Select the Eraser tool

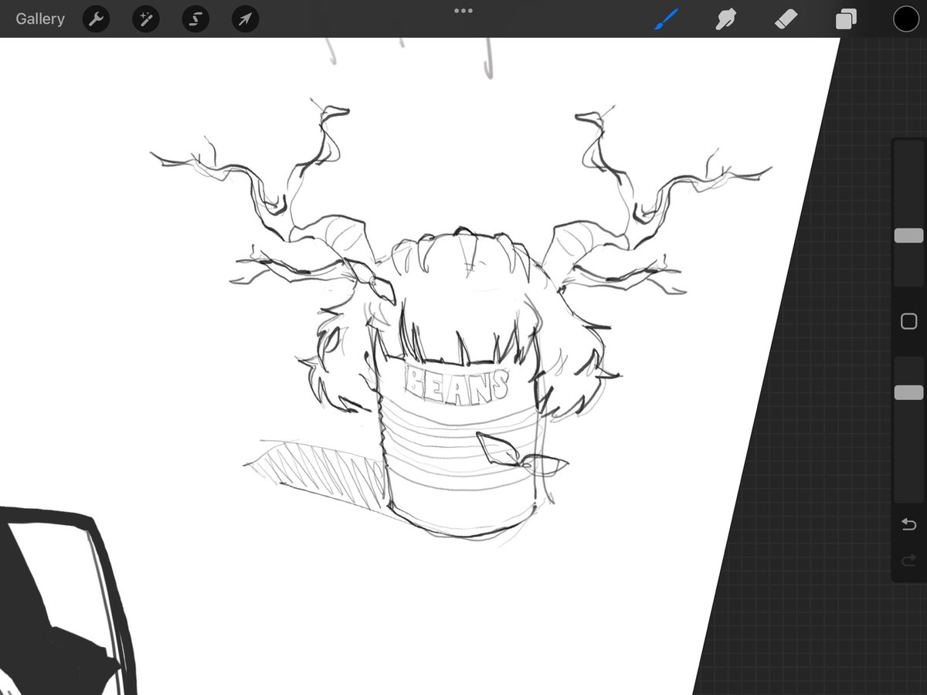(x=786, y=19)
